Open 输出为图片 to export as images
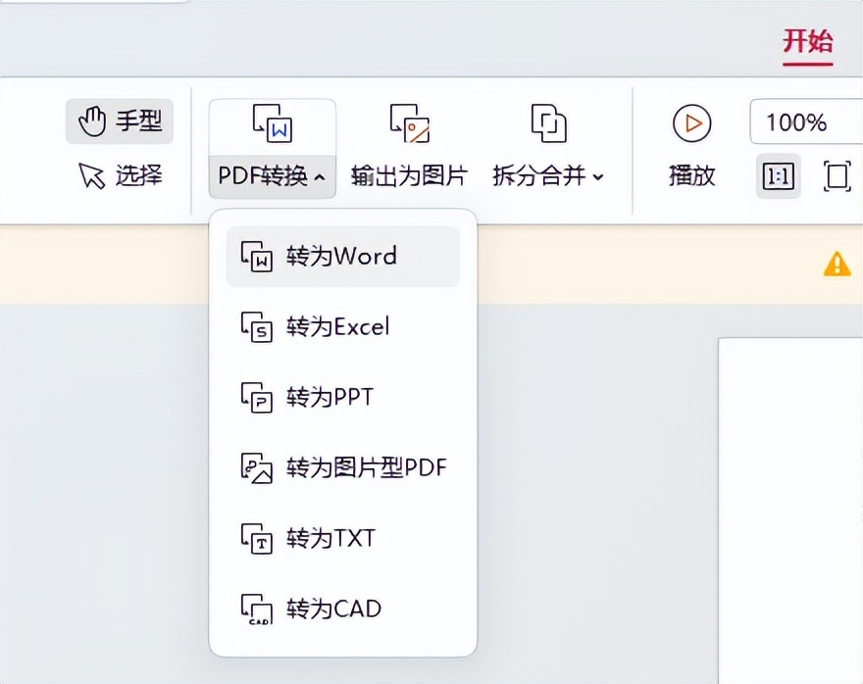863x684 pixels. click(407, 122)
